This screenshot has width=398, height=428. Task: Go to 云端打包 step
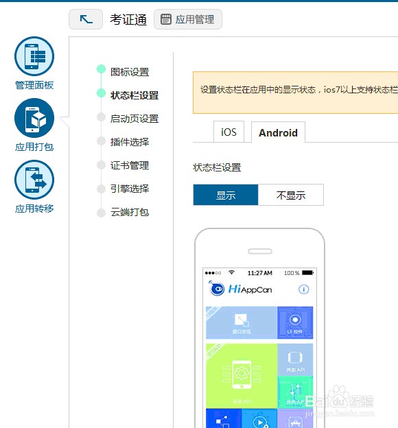130,212
